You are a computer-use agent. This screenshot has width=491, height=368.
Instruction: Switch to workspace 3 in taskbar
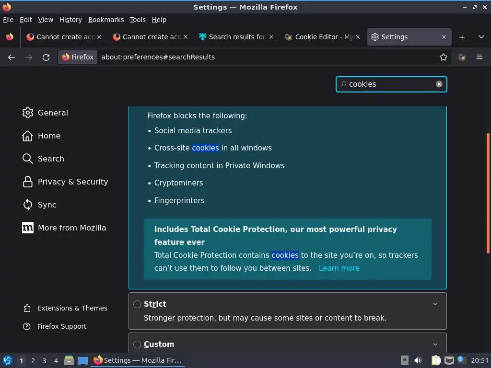[x=45, y=361]
